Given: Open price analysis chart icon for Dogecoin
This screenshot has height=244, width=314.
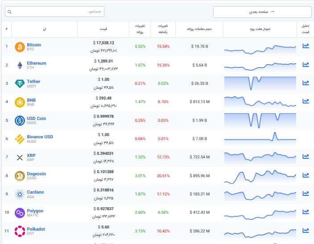Looking at the screenshot, I should point(306,175).
